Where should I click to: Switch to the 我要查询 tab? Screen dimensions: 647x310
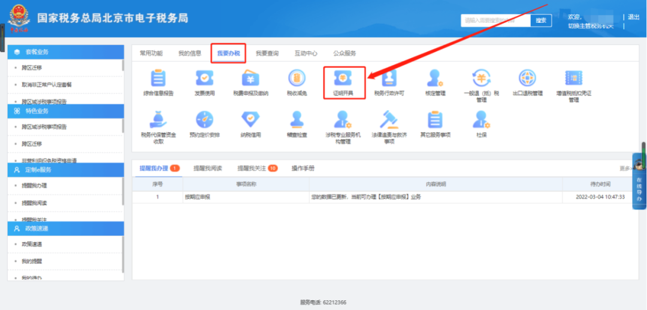[x=267, y=53]
